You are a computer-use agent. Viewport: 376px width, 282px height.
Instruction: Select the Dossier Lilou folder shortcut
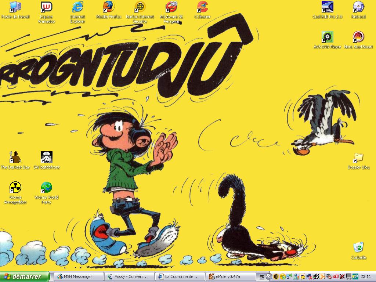pyautogui.click(x=358, y=161)
